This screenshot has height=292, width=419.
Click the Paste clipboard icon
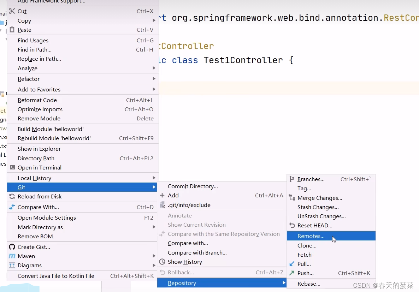point(12,30)
